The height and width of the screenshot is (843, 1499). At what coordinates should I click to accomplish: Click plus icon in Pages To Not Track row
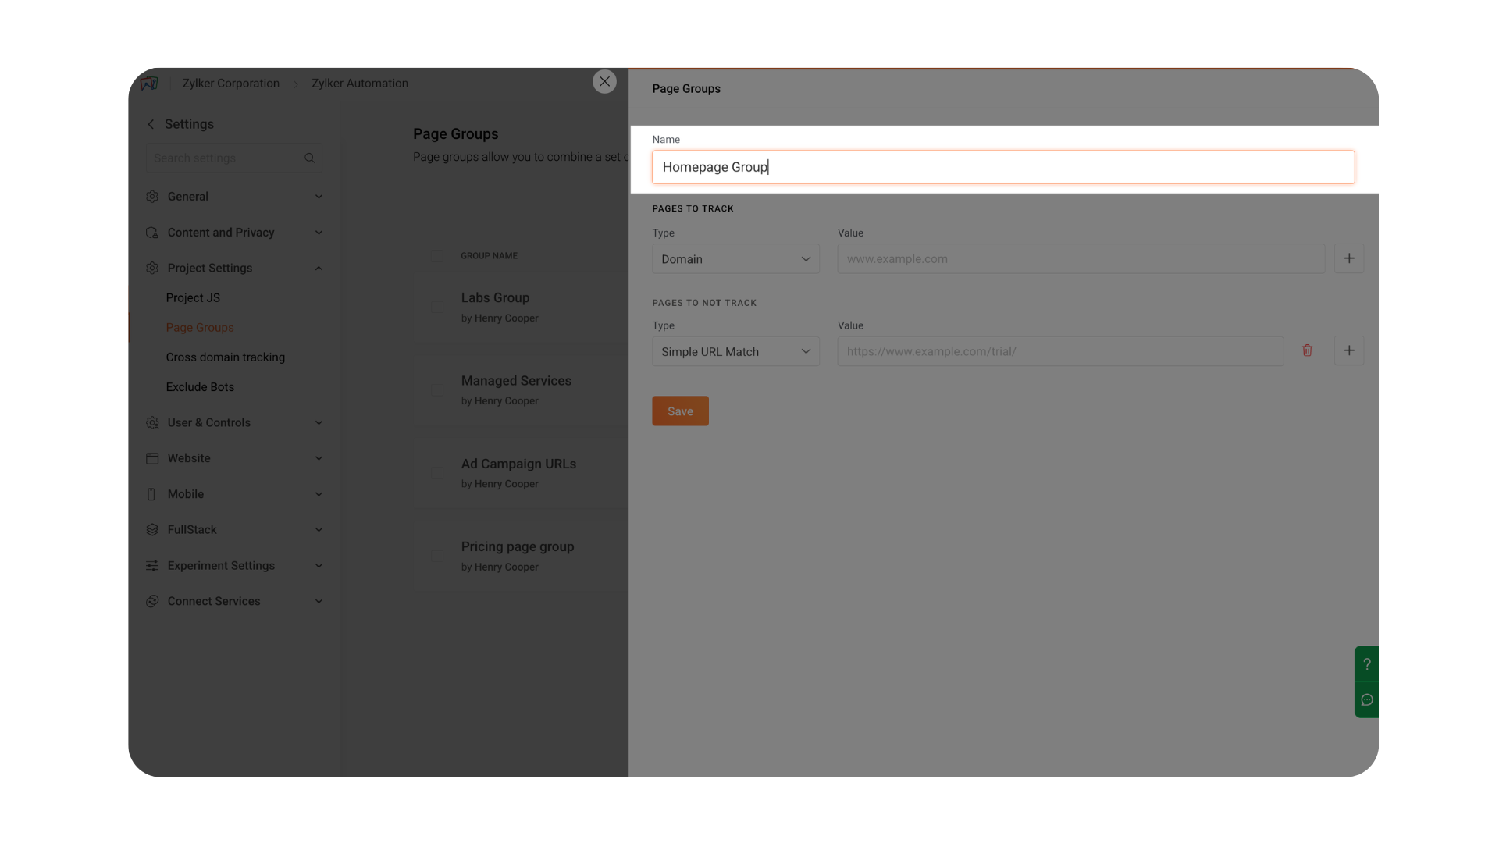(1348, 350)
